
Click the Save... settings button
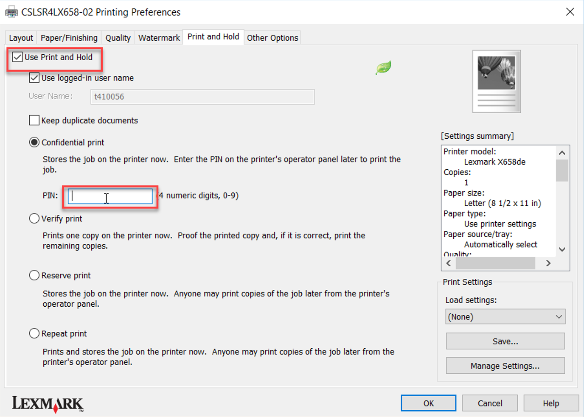(505, 341)
